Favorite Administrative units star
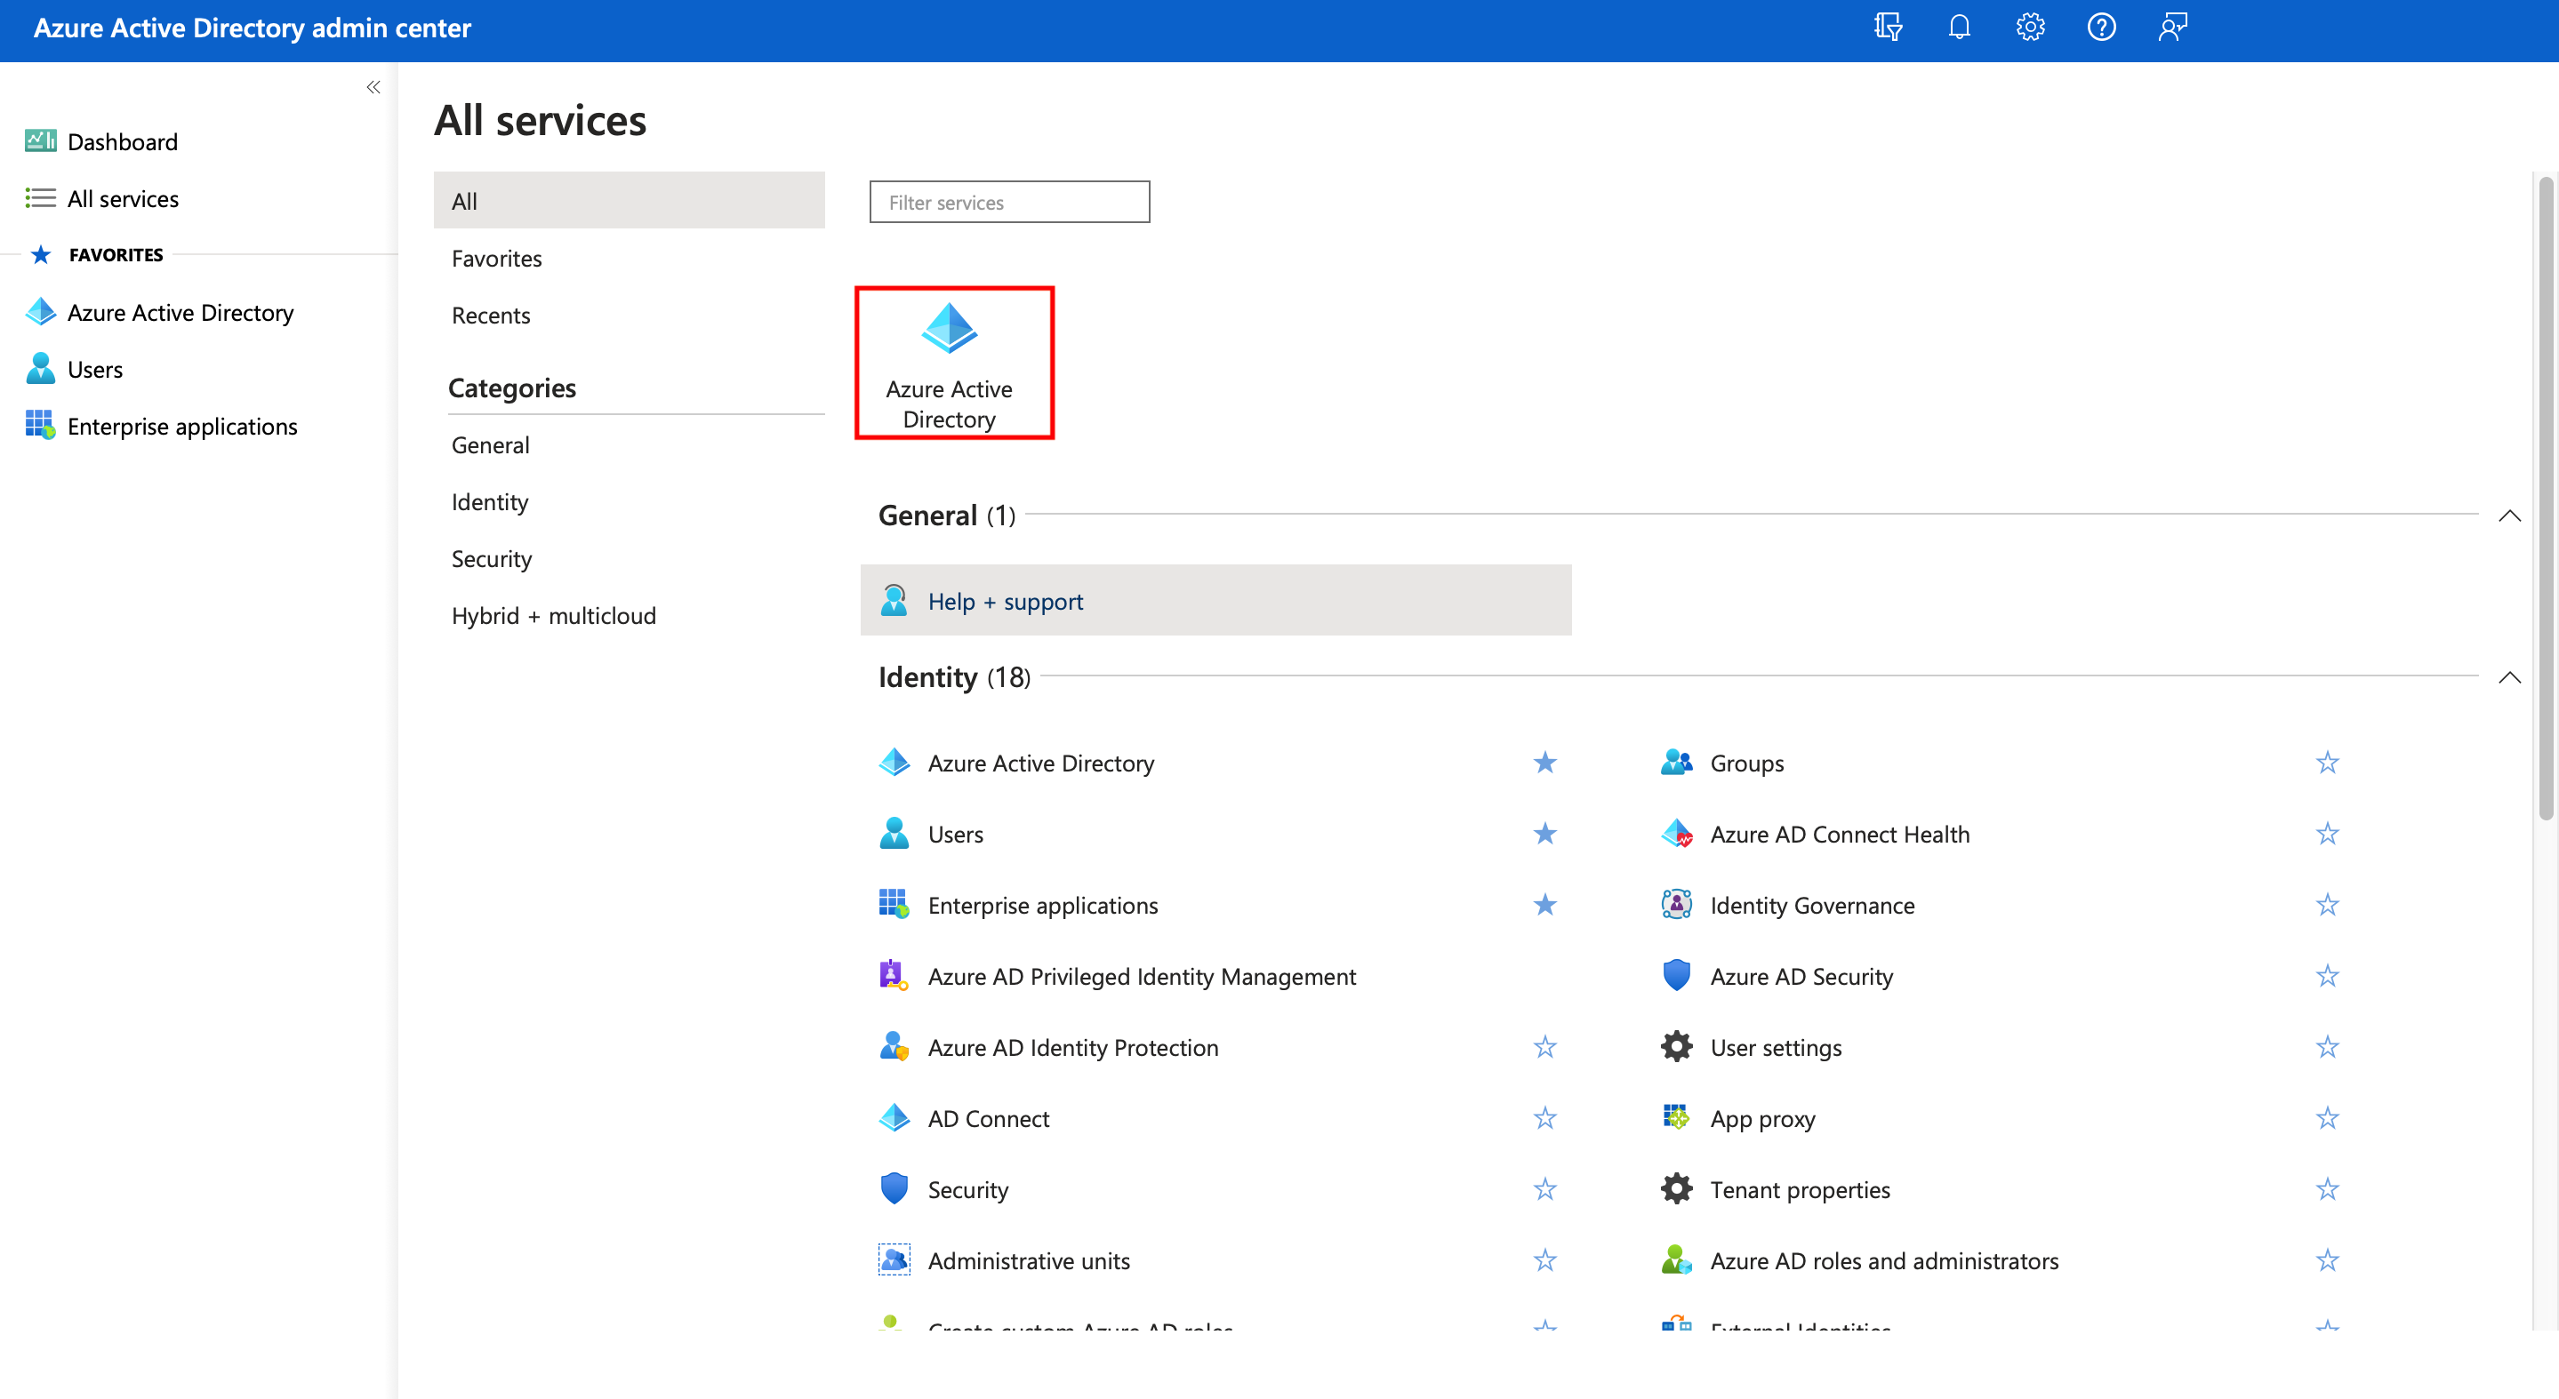Screen dimensions: 2559x1399 [x=1544, y=1260]
